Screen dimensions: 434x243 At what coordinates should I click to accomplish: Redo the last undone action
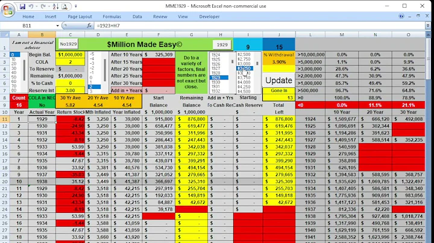[x=43, y=7]
